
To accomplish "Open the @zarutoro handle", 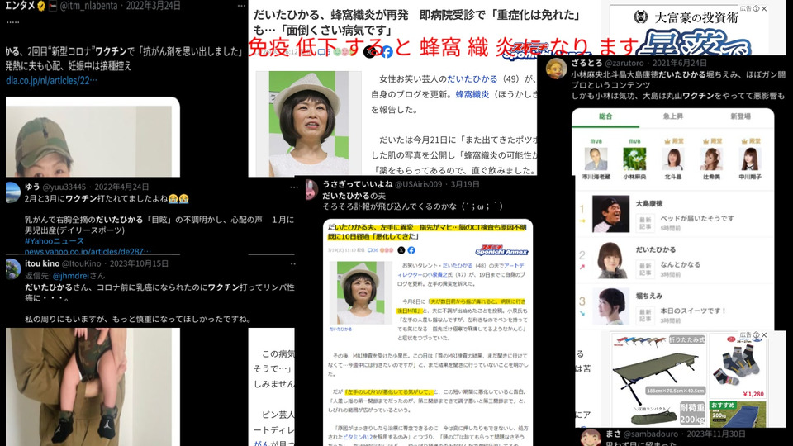I will [x=624, y=64].
